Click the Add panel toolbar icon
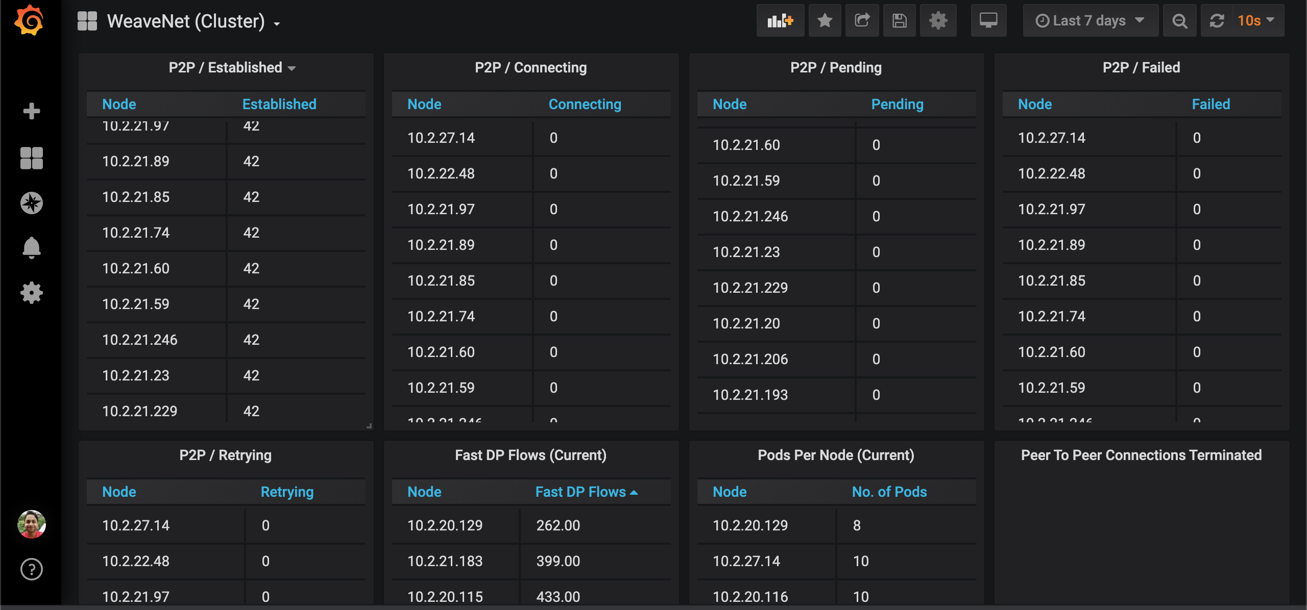1307x610 pixels. click(x=780, y=21)
